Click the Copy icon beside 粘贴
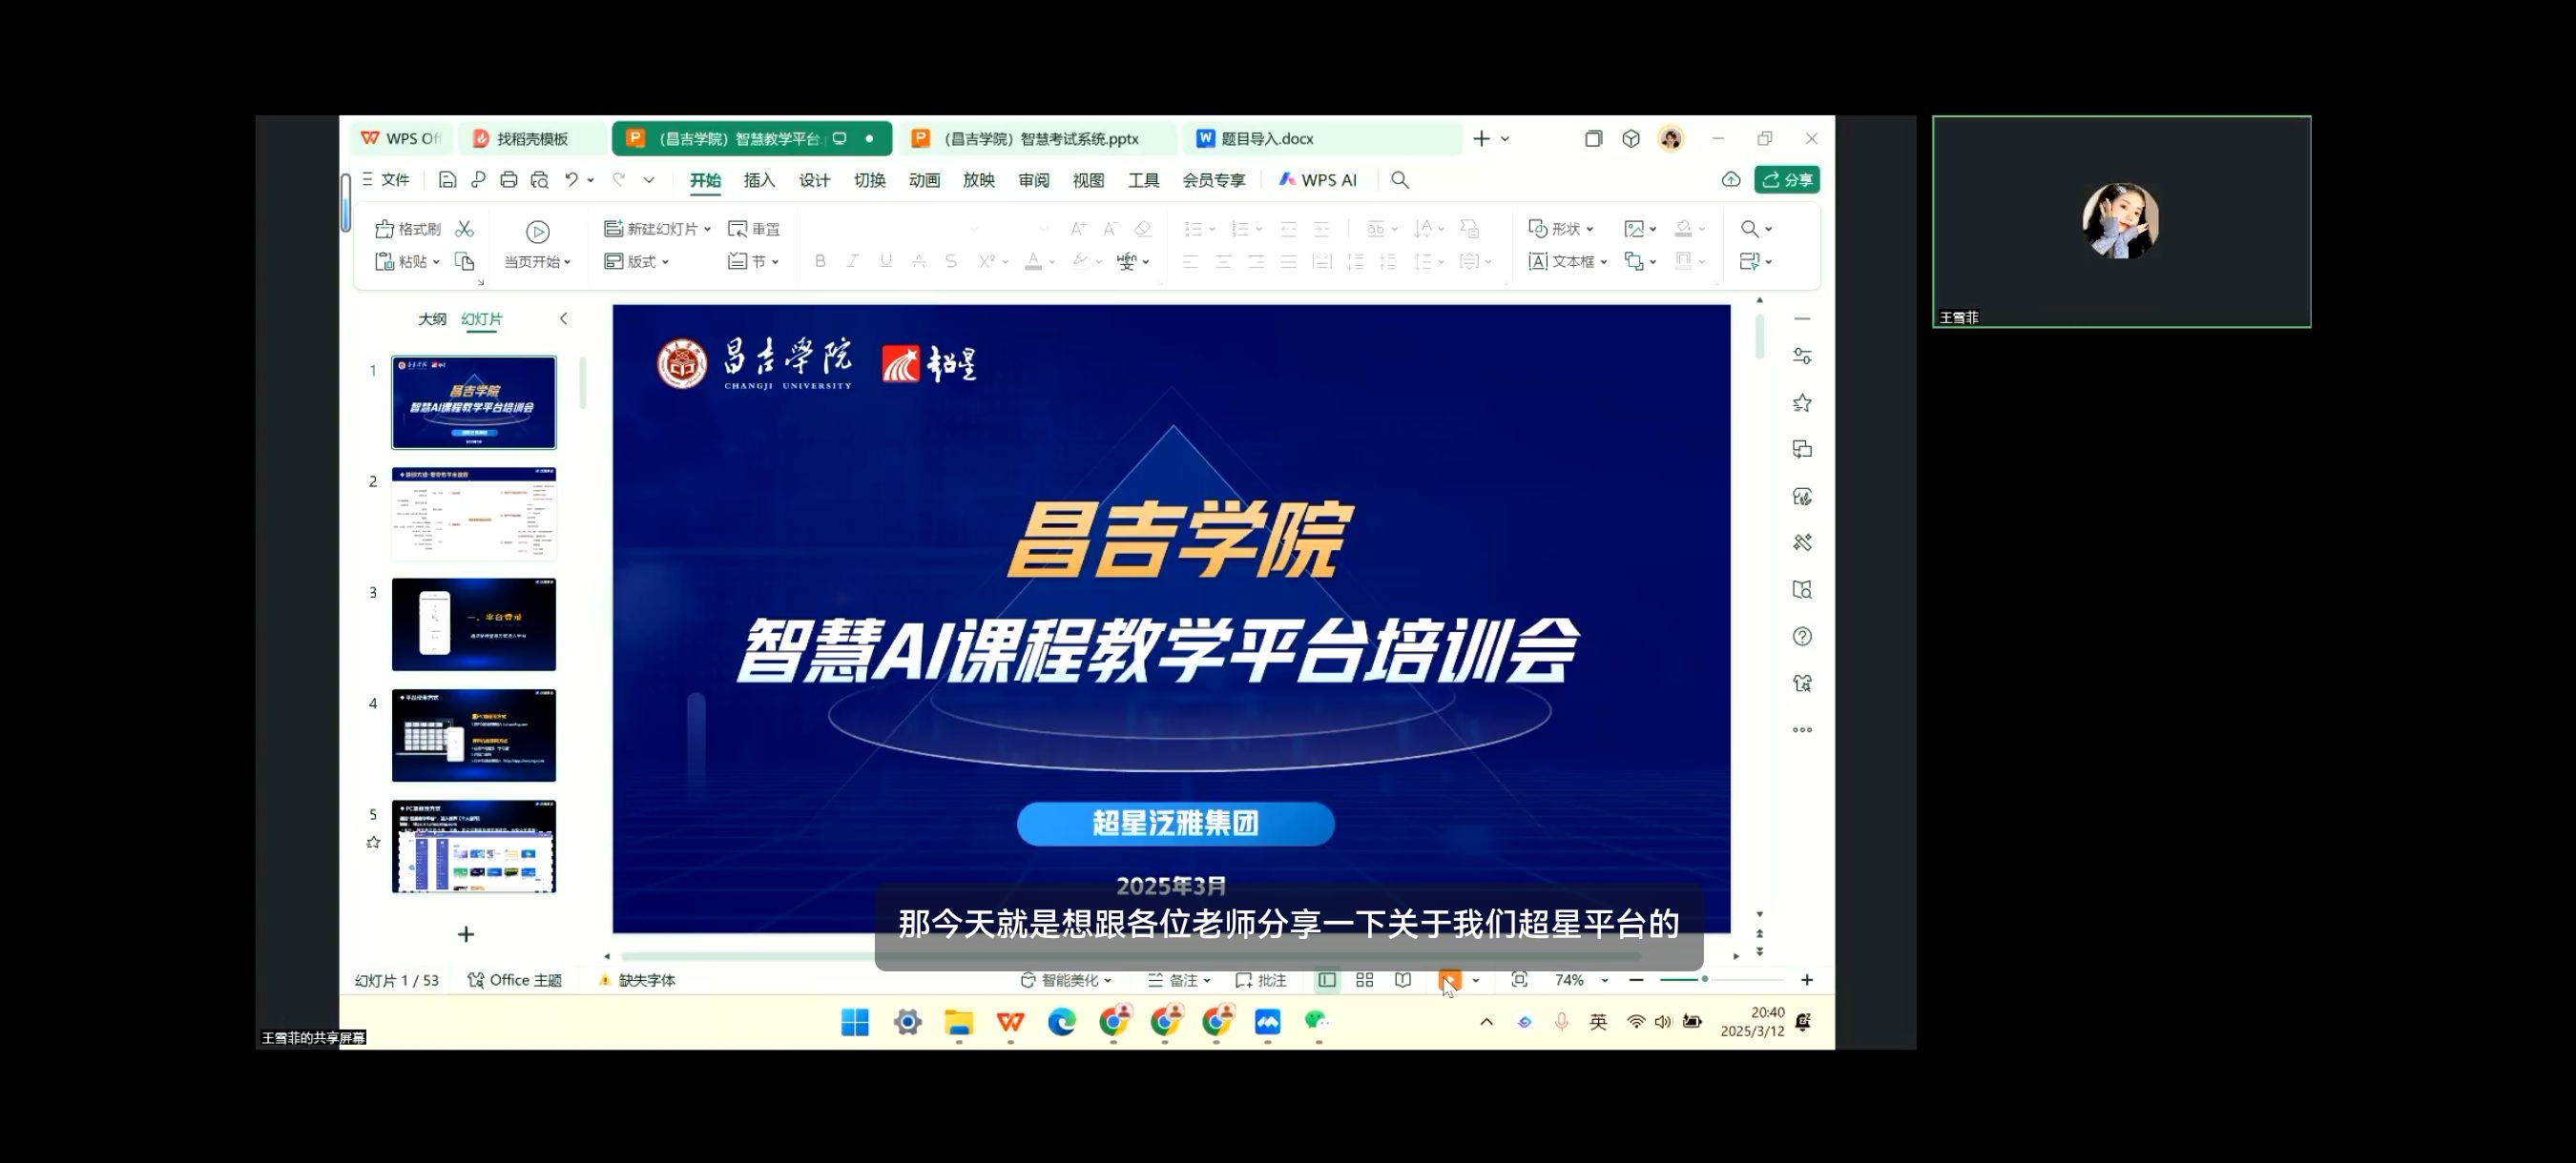The height and width of the screenshot is (1163, 2576). point(465,261)
